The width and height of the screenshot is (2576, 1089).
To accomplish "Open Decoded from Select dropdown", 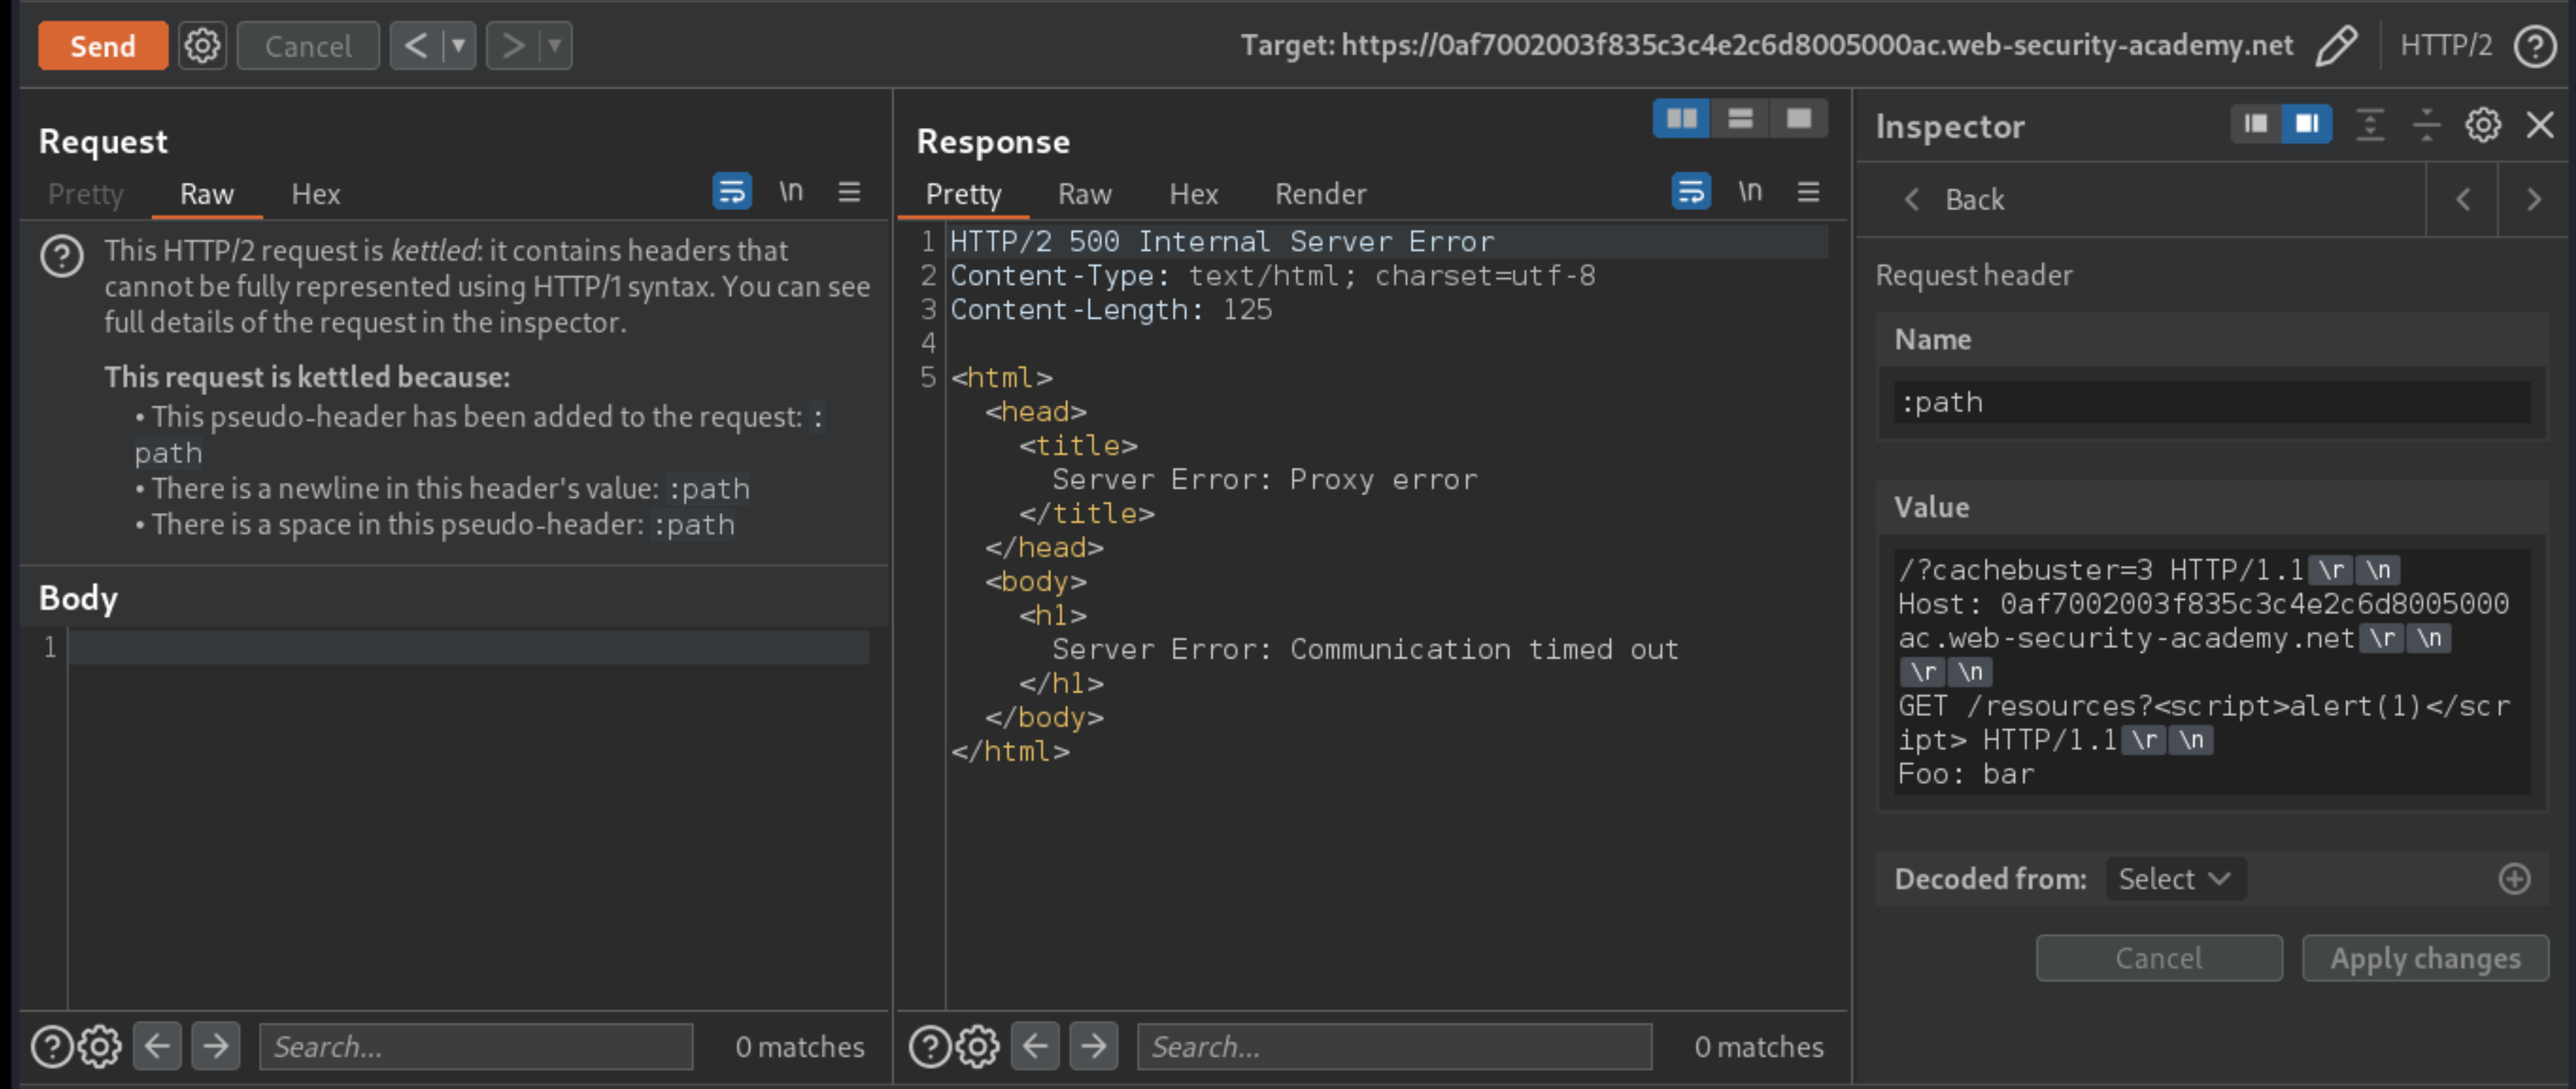I will tap(2176, 879).
